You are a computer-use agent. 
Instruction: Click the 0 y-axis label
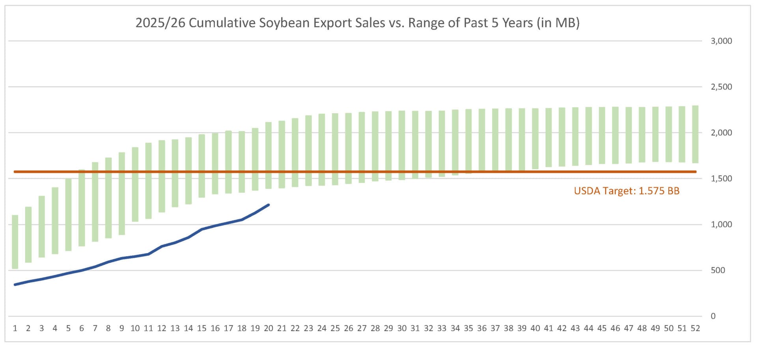[713, 316]
